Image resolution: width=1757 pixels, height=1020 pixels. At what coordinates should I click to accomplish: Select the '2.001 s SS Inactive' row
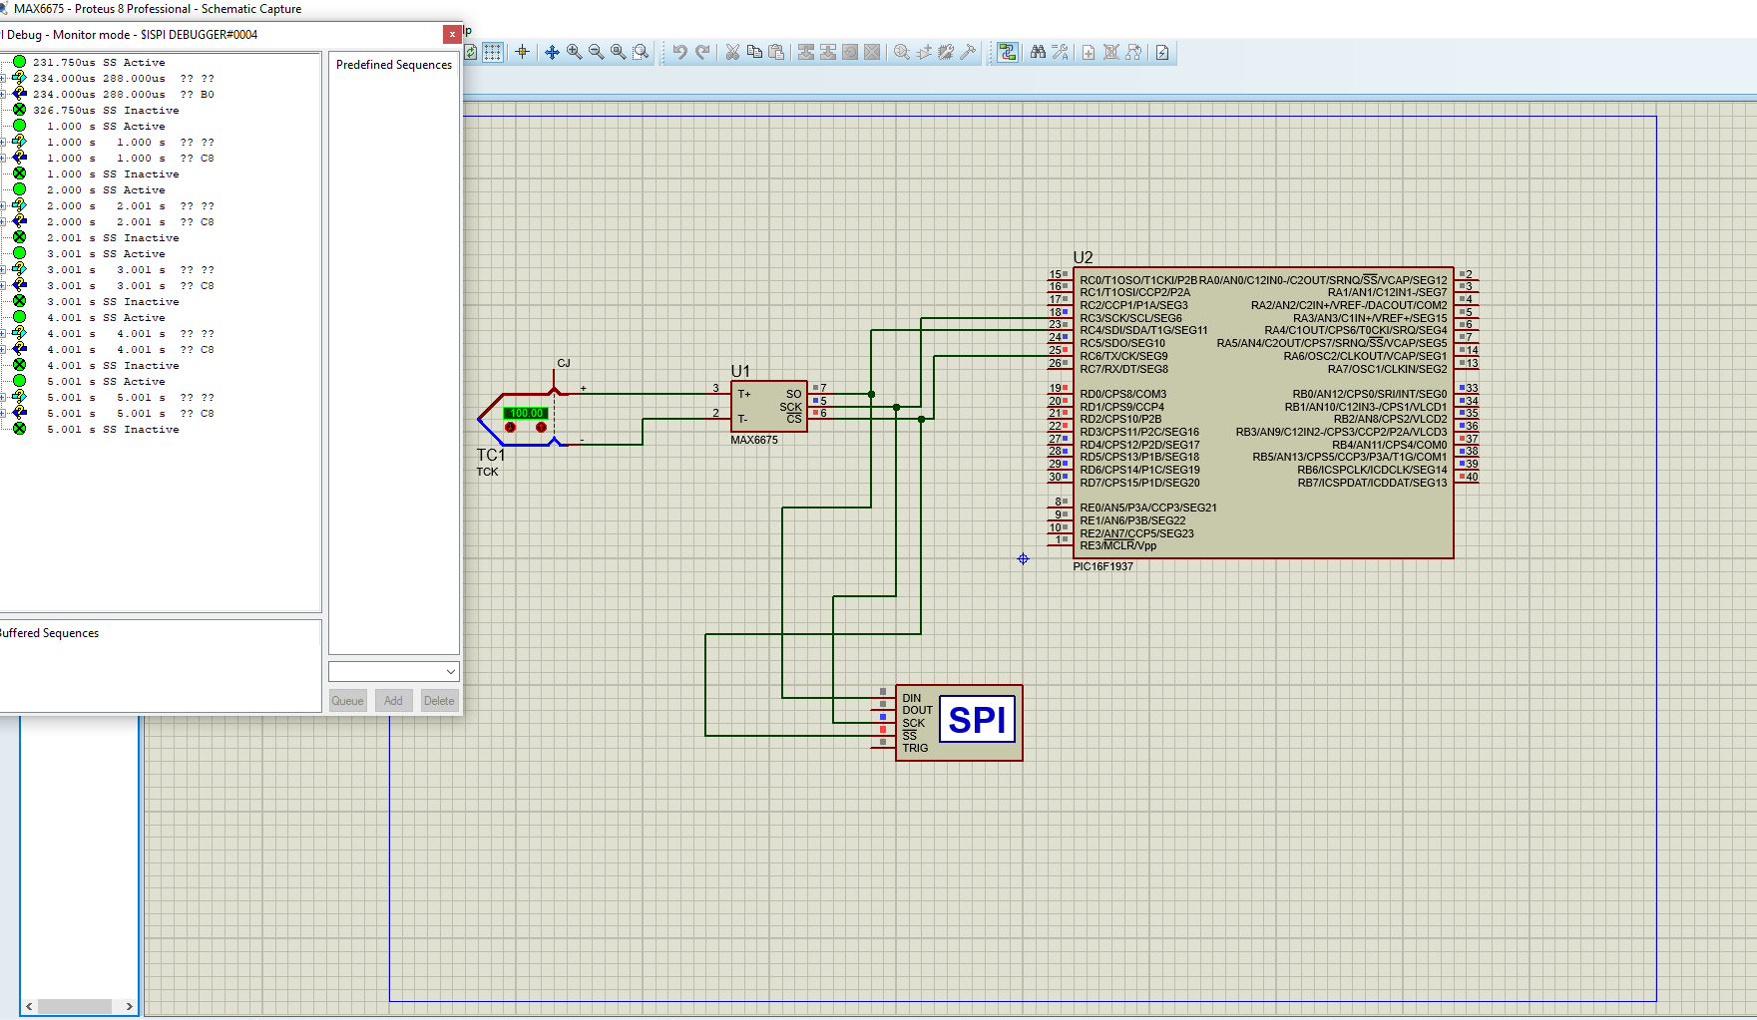coord(113,238)
